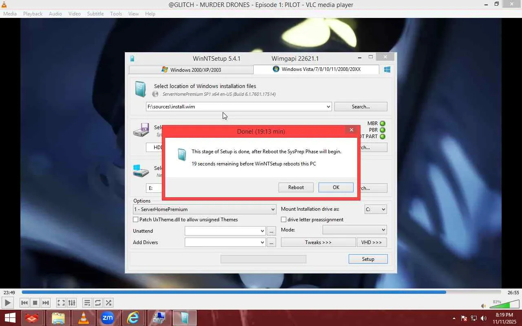Click the Setup button
The image size is (522, 326).
[368, 259]
